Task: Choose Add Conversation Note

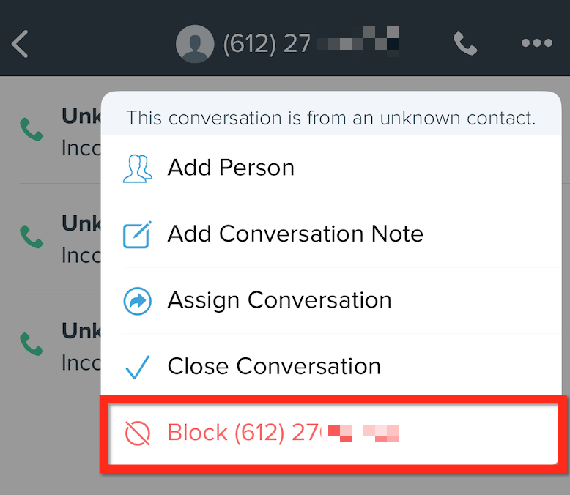Action: pyautogui.click(x=331, y=234)
